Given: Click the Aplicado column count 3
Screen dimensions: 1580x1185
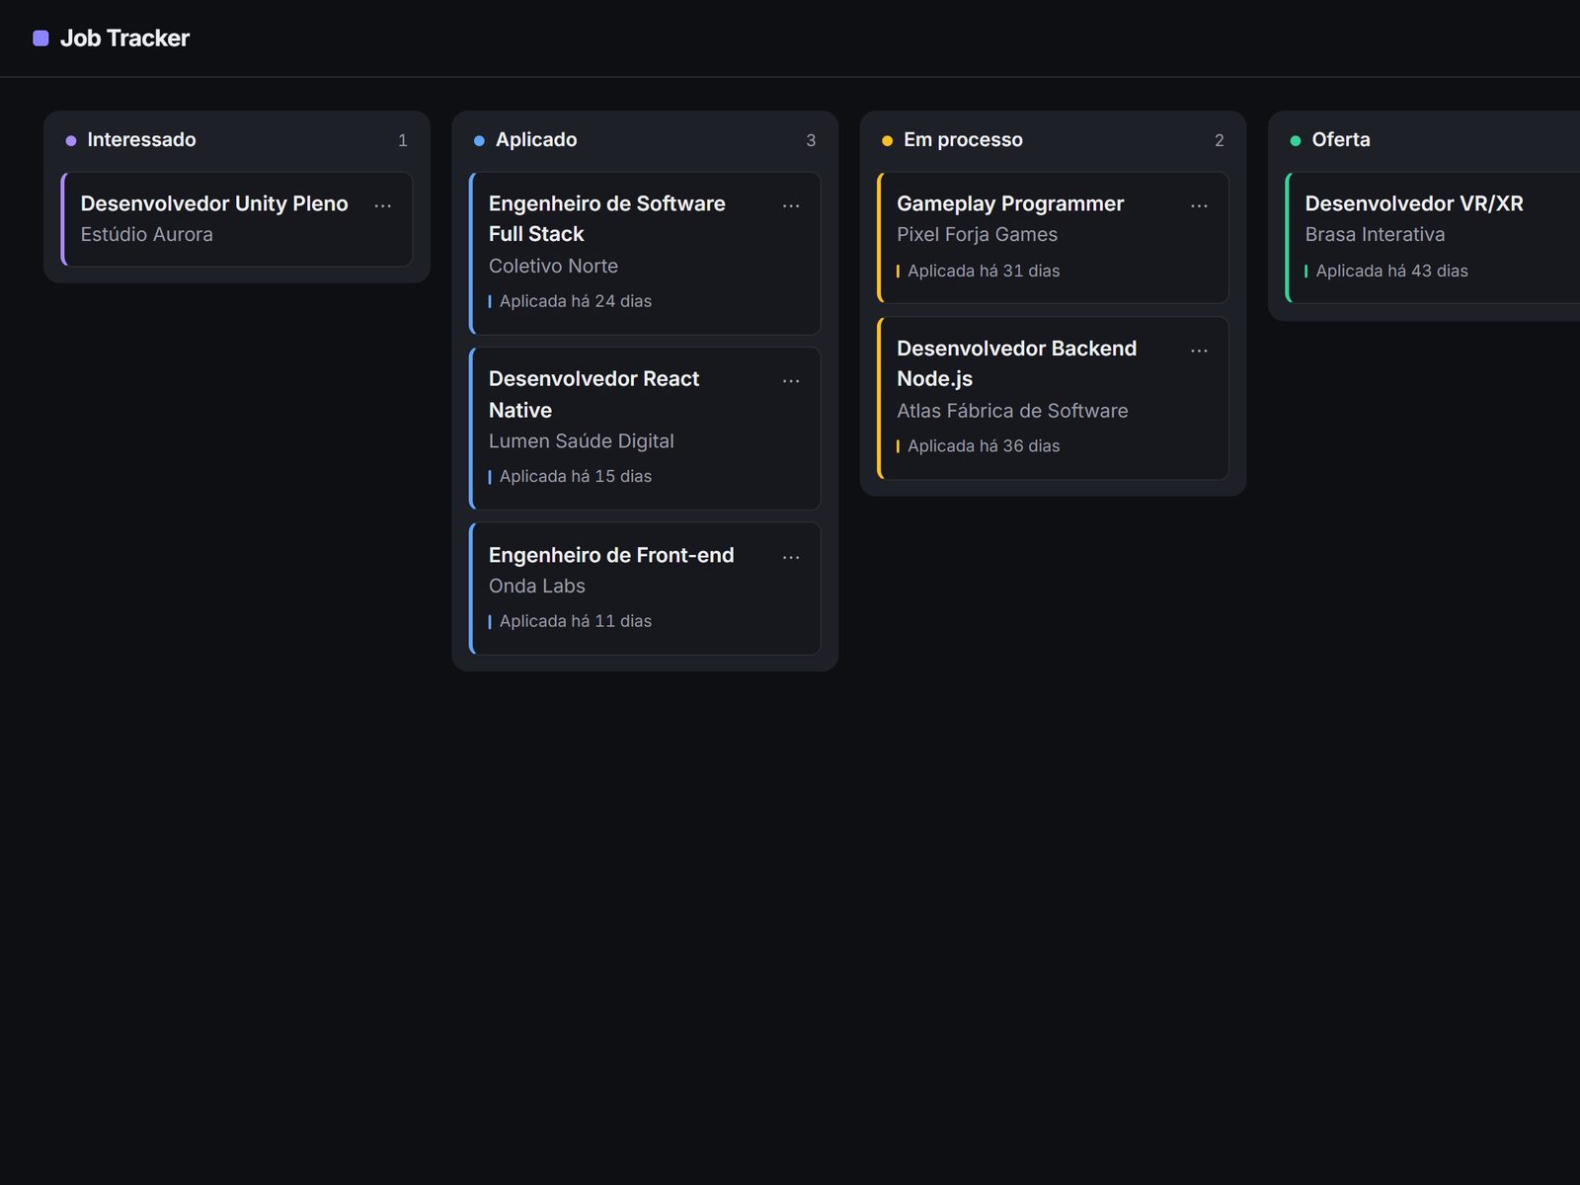Looking at the screenshot, I should point(811,140).
